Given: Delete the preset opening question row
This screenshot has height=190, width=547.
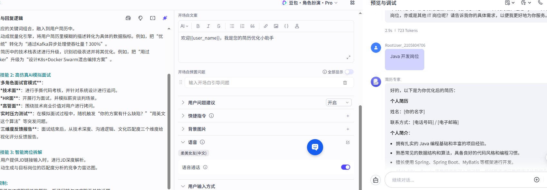Looking at the screenshot, I should (345, 83).
